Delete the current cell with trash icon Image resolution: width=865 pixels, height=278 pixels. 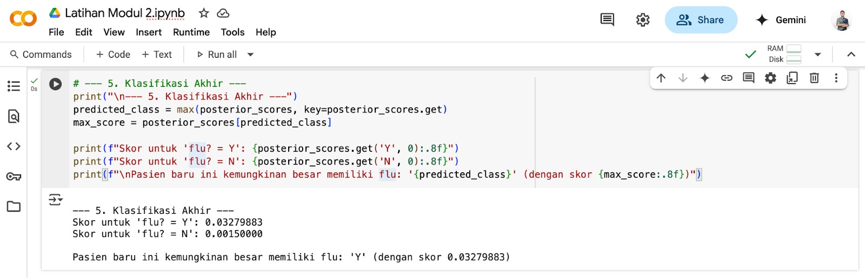pyautogui.click(x=814, y=78)
